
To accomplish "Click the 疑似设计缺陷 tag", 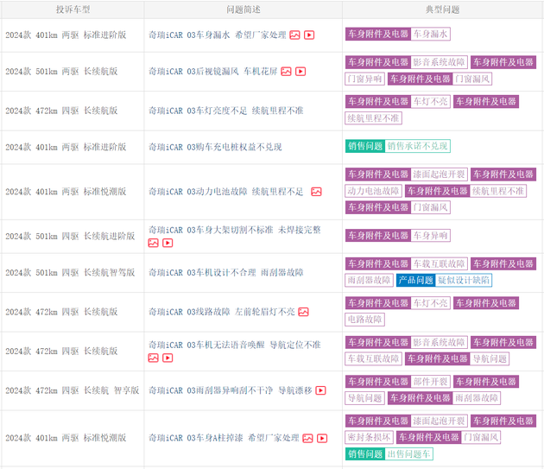I will 464,280.
